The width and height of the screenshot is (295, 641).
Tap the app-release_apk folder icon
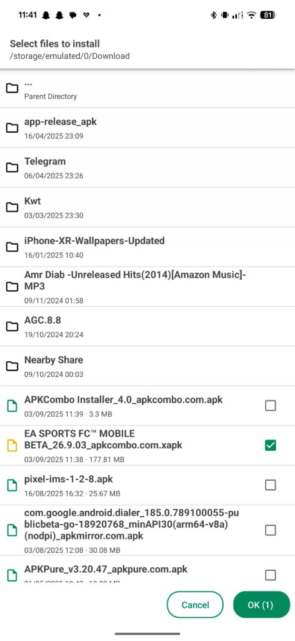(12, 128)
